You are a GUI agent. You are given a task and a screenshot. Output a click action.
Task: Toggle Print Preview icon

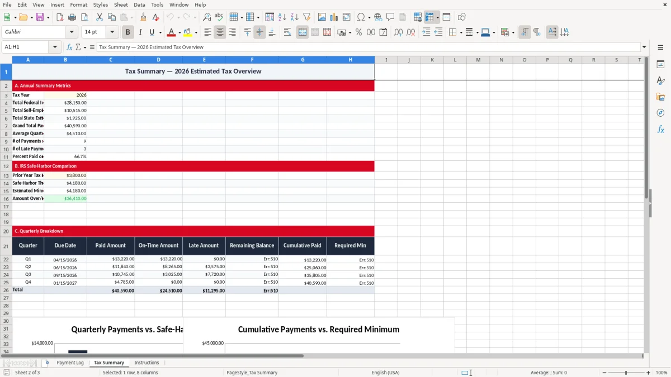coord(84,17)
